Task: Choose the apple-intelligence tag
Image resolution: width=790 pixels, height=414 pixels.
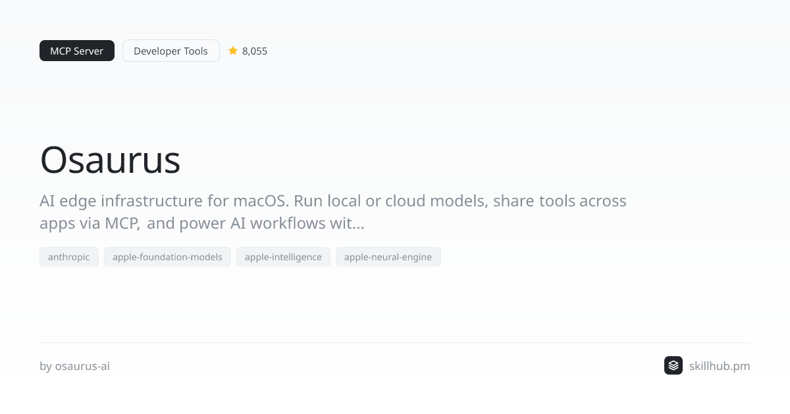Action: (x=283, y=257)
